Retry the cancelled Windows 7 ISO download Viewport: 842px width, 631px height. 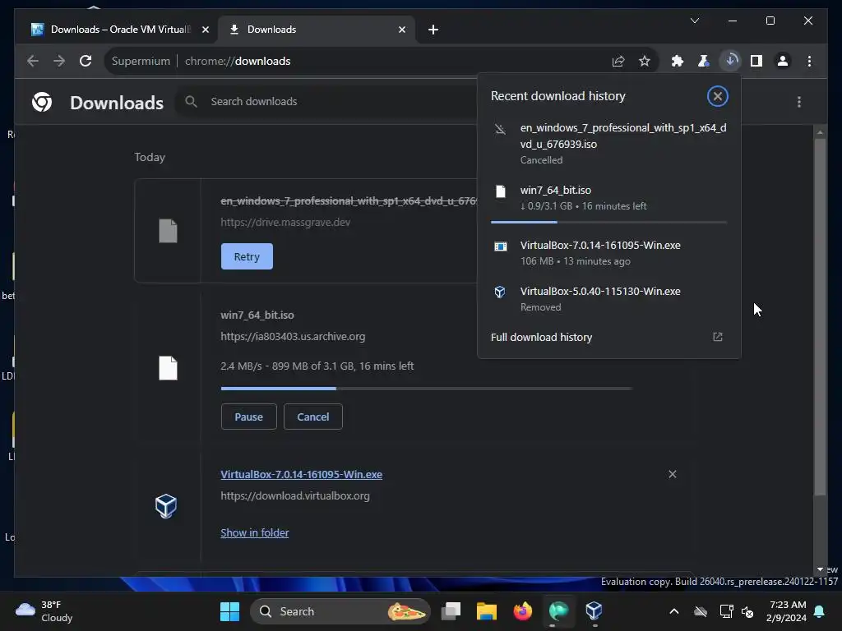point(247,256)
